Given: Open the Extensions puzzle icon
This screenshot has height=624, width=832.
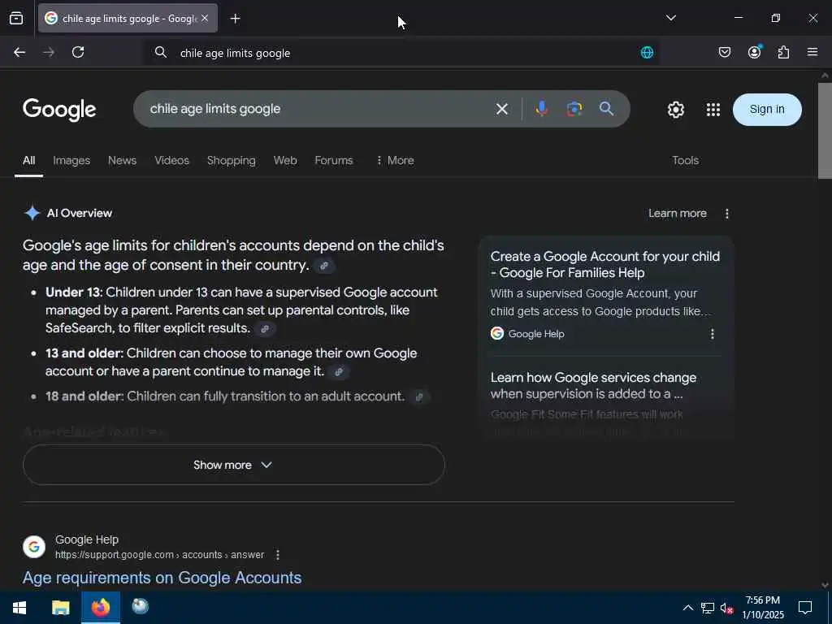Looking at the screenshot, I should coord(783,52).
